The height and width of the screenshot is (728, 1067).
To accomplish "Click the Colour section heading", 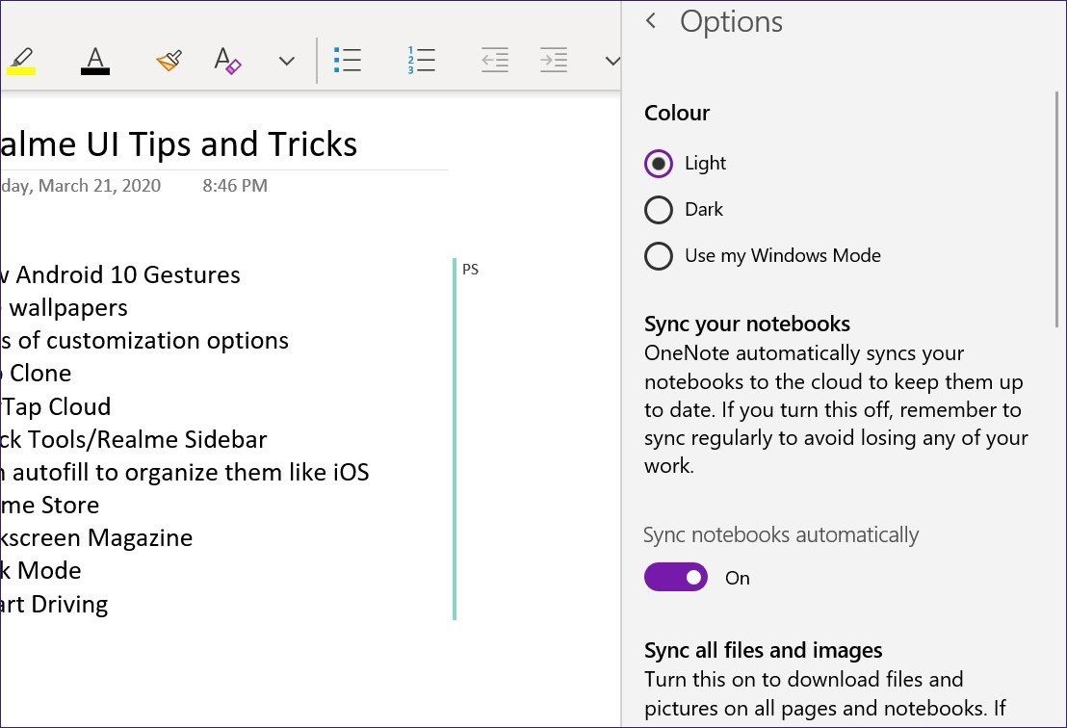I will pyautogui.click(x=677, y=113).
